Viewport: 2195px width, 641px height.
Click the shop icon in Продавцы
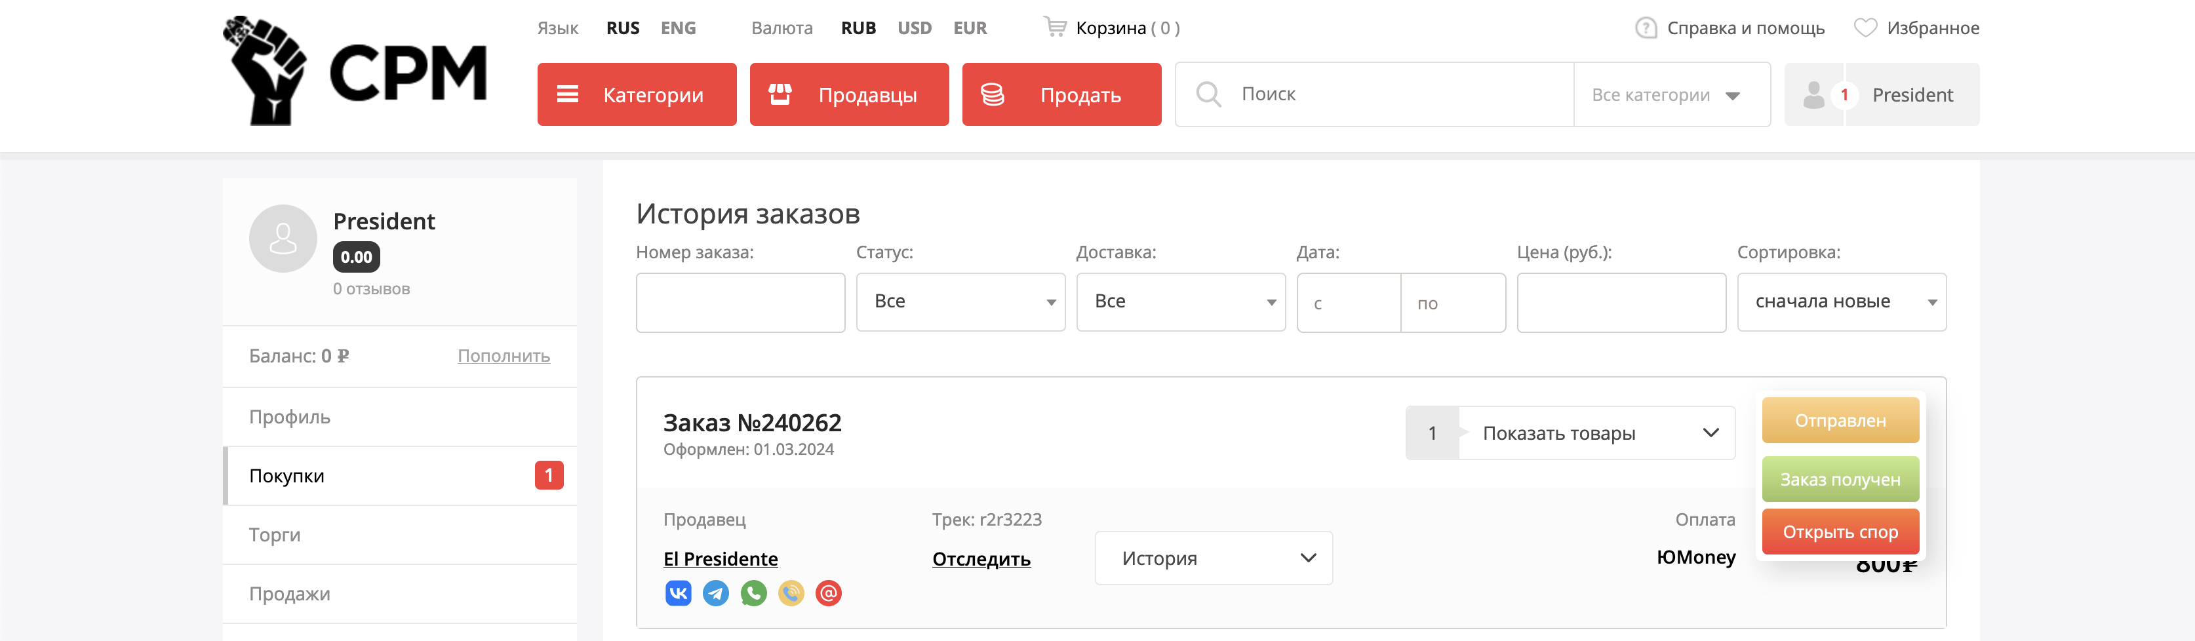pos(780,94)
